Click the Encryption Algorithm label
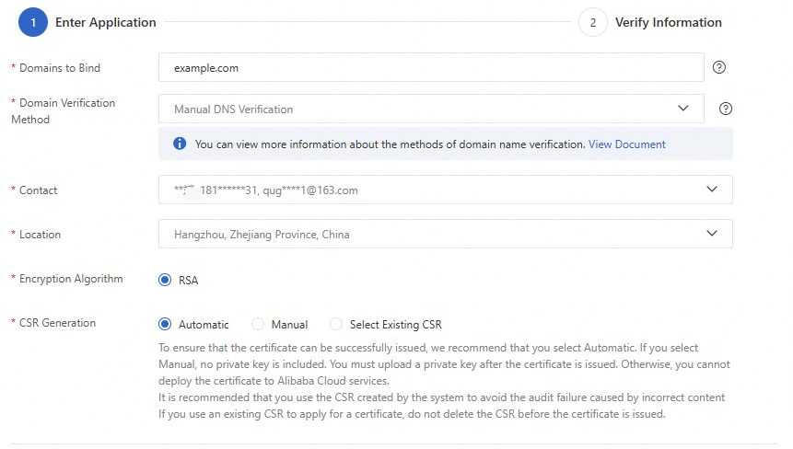The width and height of the screenshot is (793, 449). coord(71,279)
